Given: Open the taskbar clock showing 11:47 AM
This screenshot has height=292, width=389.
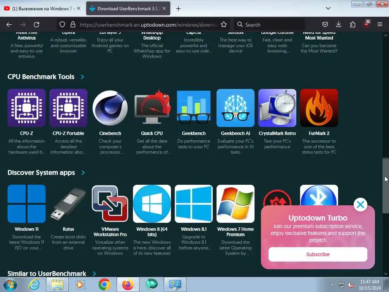Looking at the screenshot, I should [x=370, y=285].
